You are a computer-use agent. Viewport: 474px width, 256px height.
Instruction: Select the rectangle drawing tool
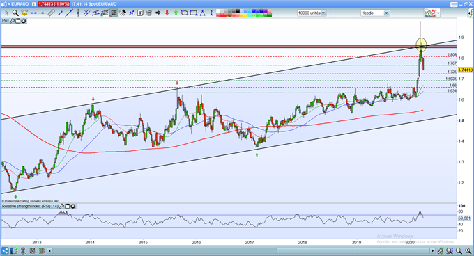(x=194, y=13)
